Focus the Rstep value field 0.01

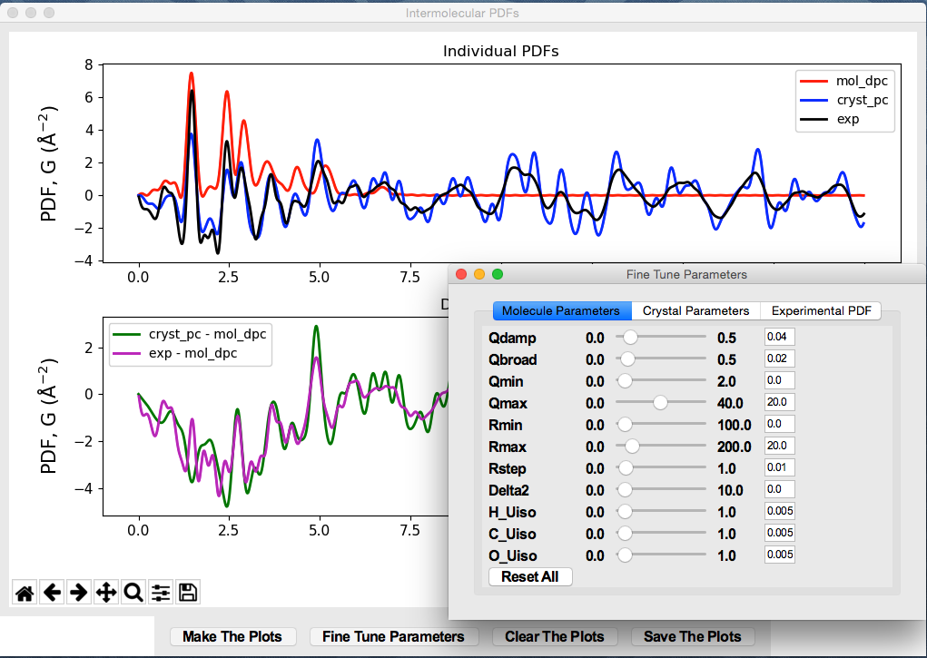point(779,467)
